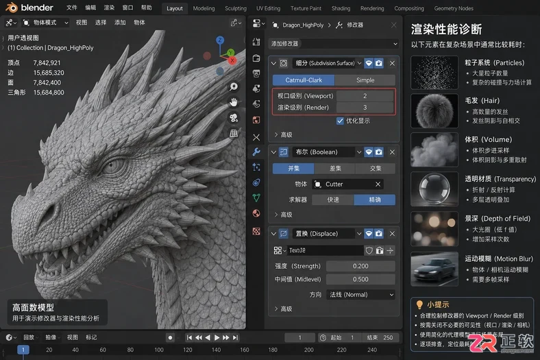The image size is (540, 360).
Task: Open the Modifiers wrench tab icon
Action: click(256, 152)
